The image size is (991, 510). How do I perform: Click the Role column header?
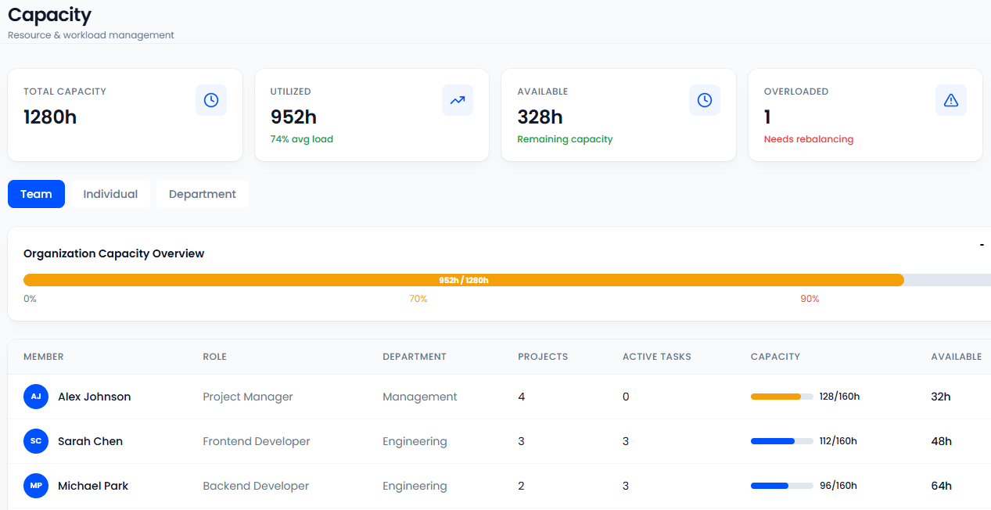click(214, 356)
